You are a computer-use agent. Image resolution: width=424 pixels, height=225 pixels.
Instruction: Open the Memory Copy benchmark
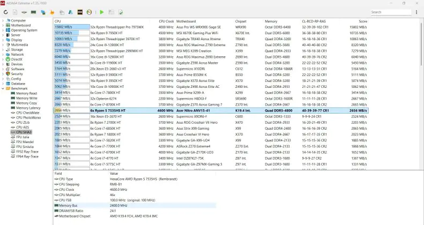pyautogui.click(x=26, y=103)
